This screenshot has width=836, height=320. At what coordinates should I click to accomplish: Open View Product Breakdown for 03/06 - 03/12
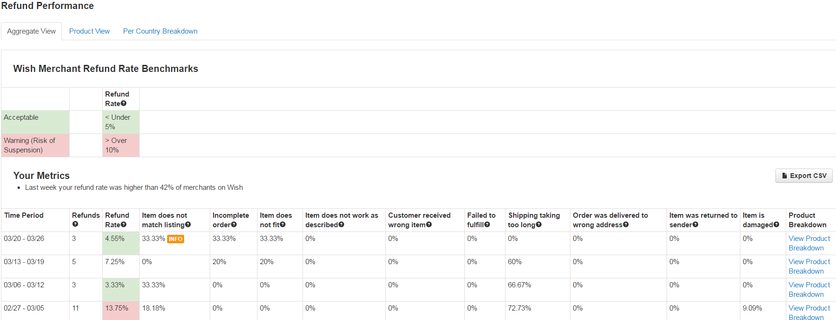point(809,290)
